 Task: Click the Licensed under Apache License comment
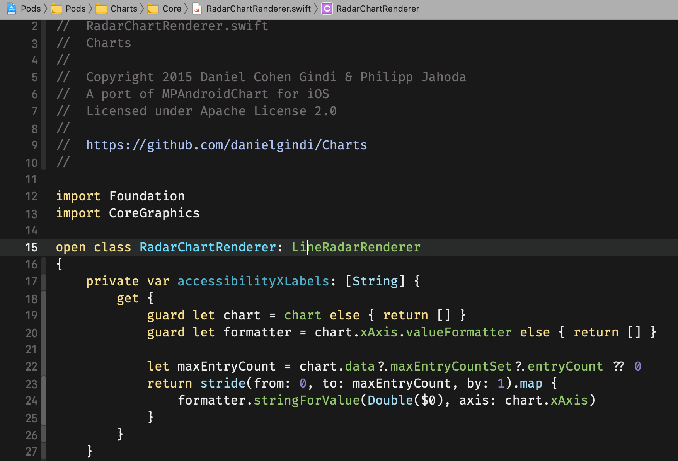point(211,111)
